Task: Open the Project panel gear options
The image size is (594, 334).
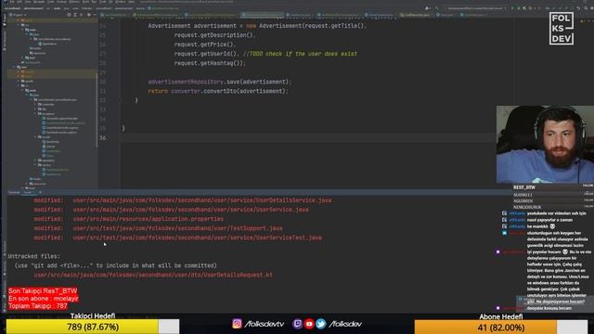Action: (x=89, y=15)
